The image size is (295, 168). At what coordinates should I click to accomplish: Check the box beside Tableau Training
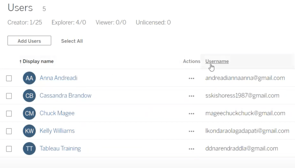(x=9, y=149)
